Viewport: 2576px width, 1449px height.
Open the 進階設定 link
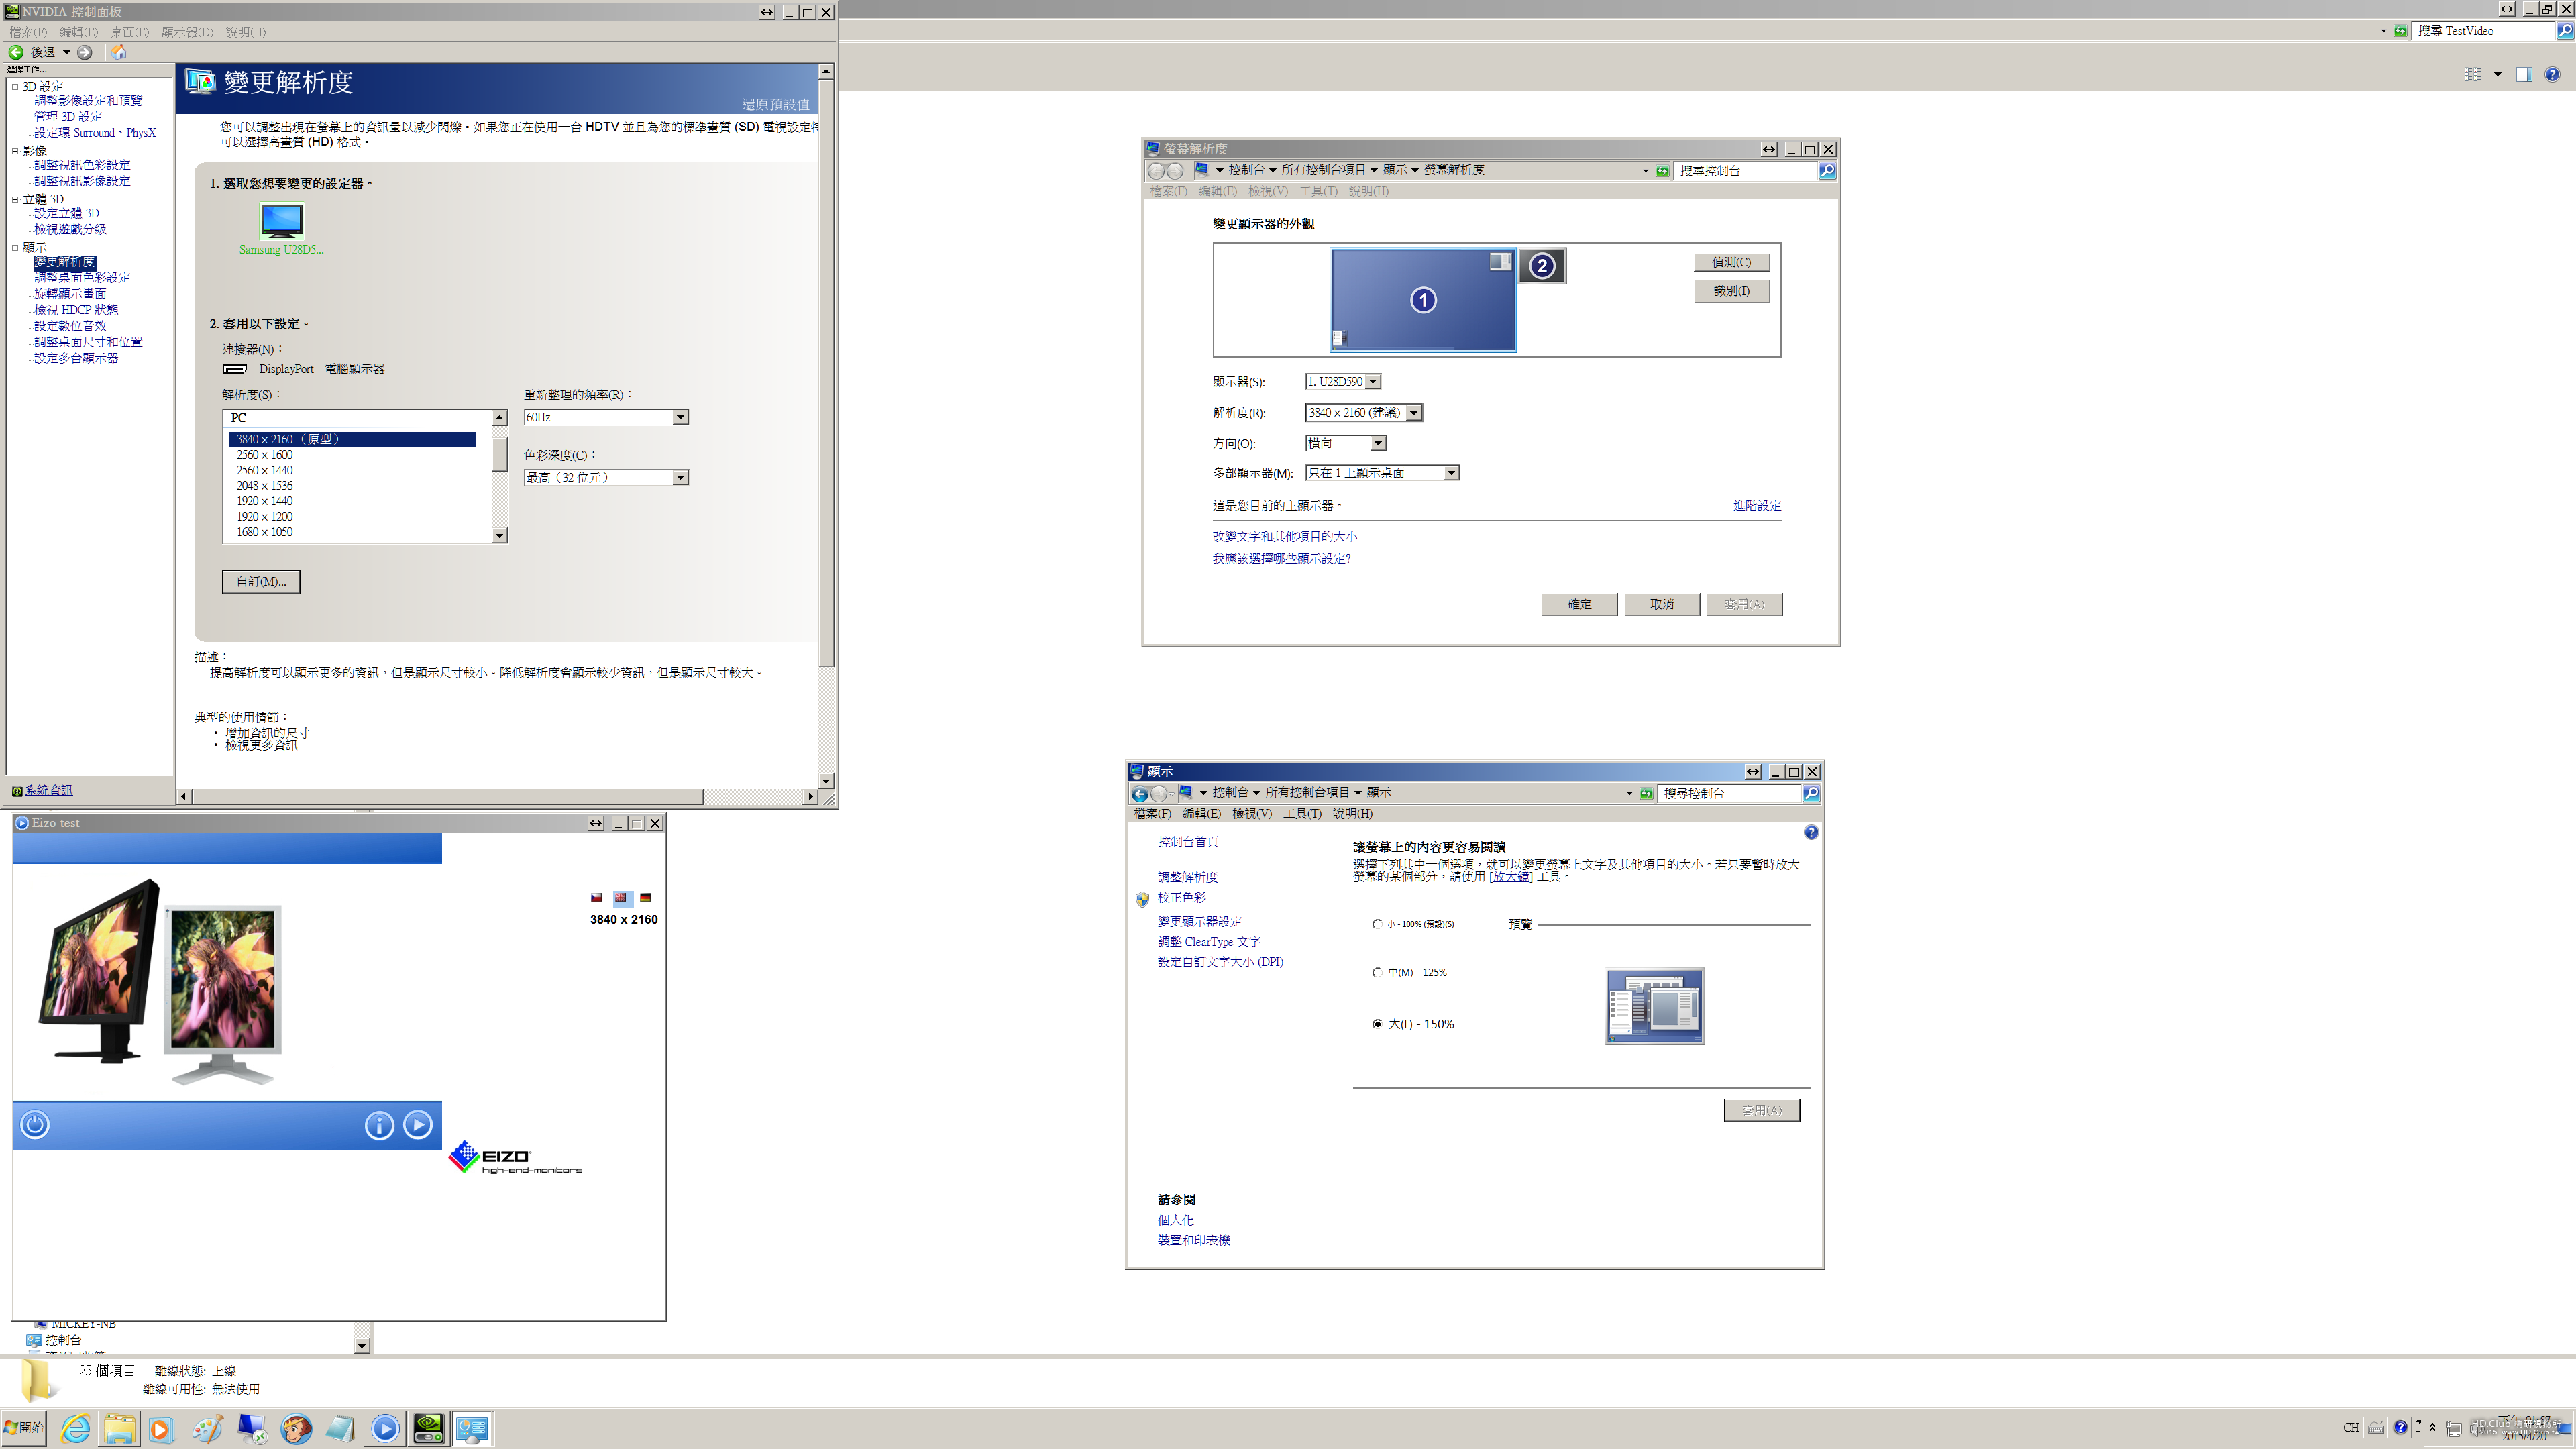pyautogui.click(x=1756, y=506)
